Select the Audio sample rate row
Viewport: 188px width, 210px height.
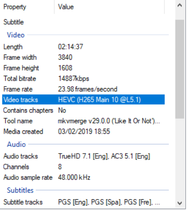(83, 178)
